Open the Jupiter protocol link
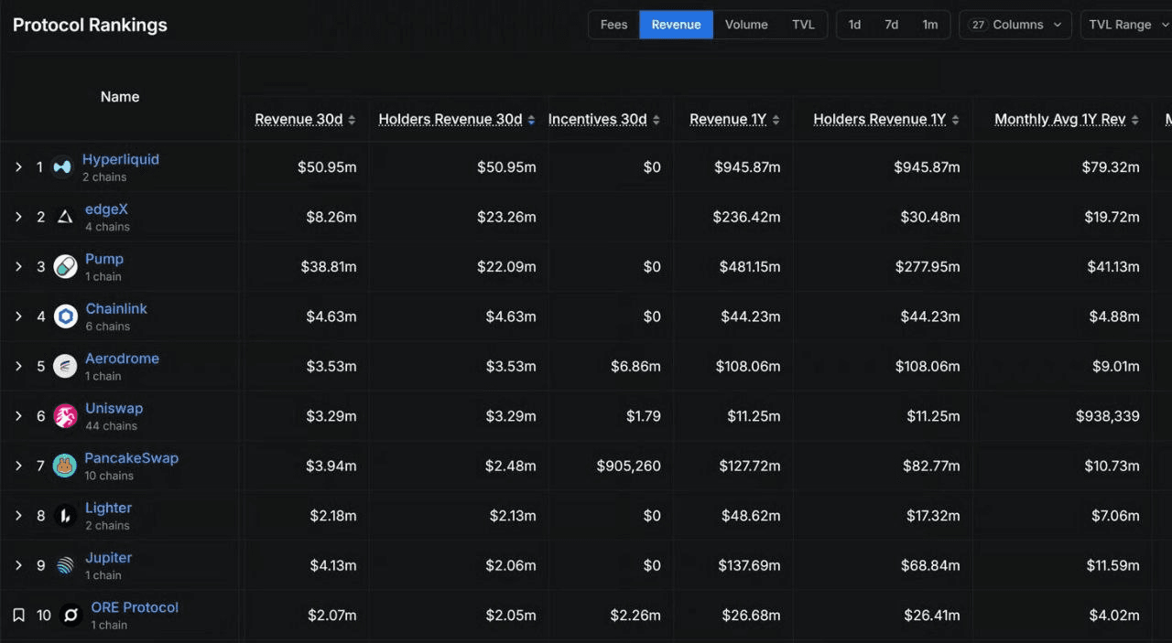Screen dimensions: 1172x643 [108, 558]
